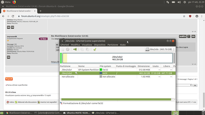Apply all operations with the green checkmark
Viewport: 205px width, 115px height.
(x=95, y=49)
